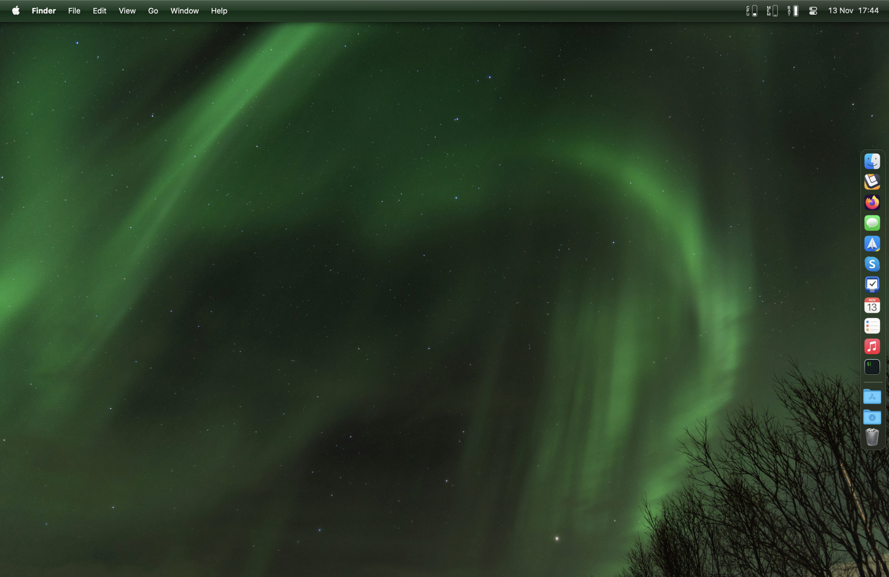889x577 pixels.
Task: Open the checkmark task manager app
Action: pos(872,285)
